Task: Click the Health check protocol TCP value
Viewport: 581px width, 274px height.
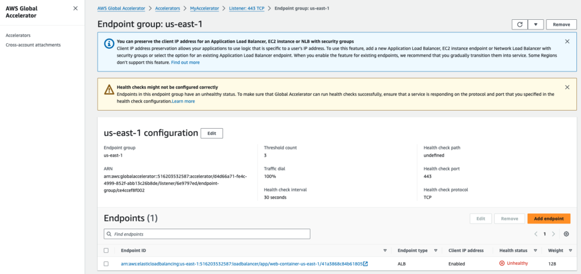Action: 428,197
